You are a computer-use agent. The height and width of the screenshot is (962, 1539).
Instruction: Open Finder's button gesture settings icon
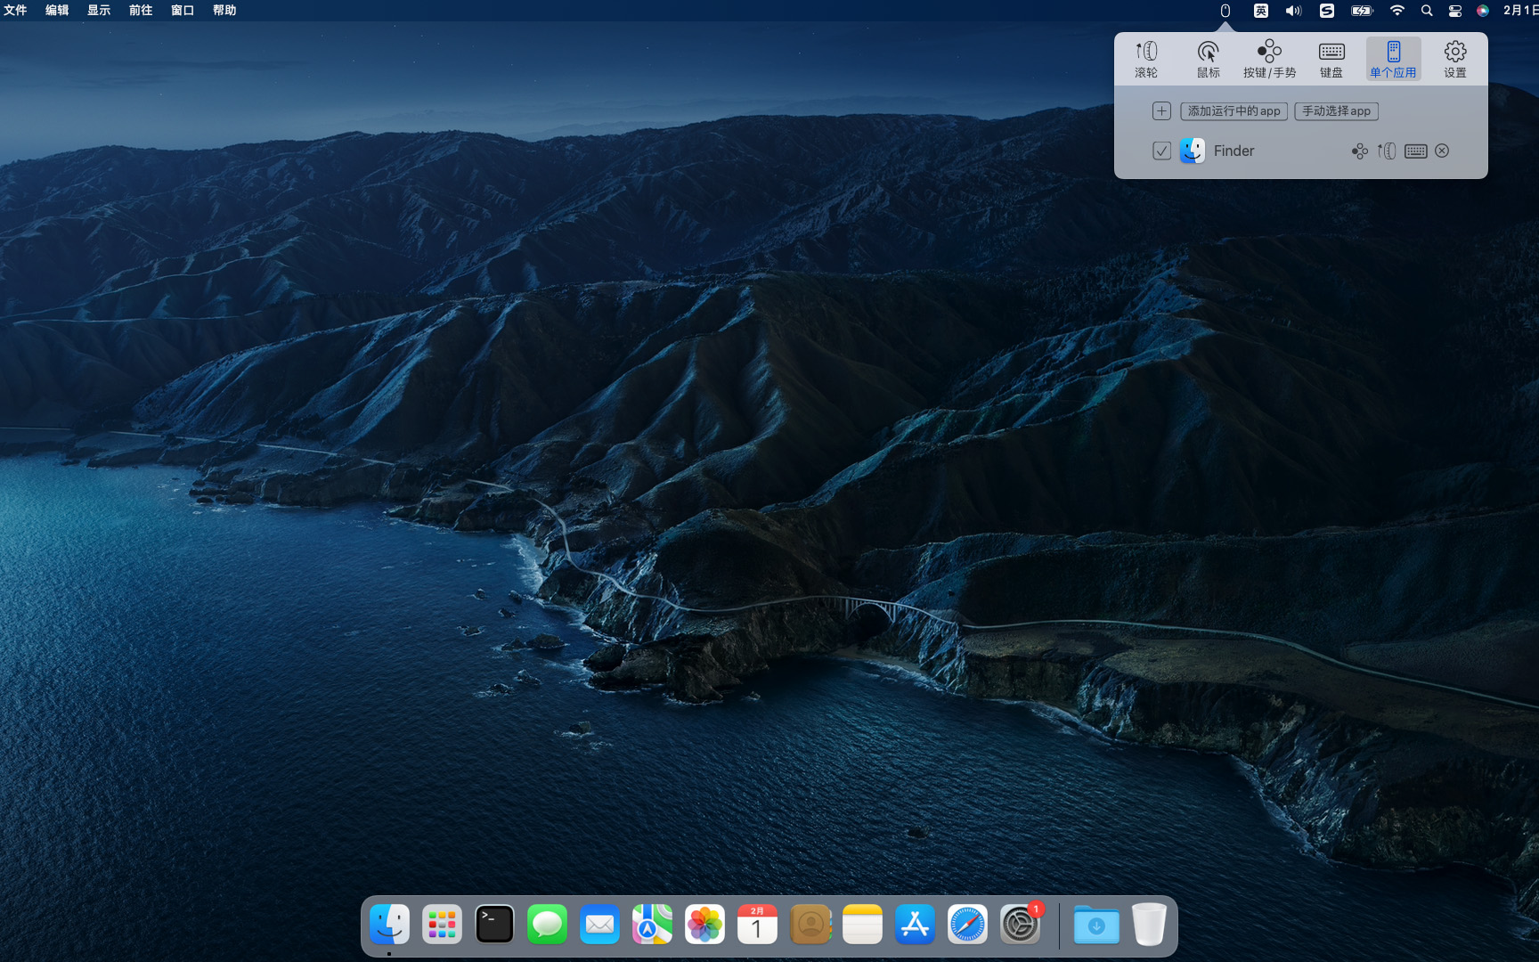(x=1359, y=151)
